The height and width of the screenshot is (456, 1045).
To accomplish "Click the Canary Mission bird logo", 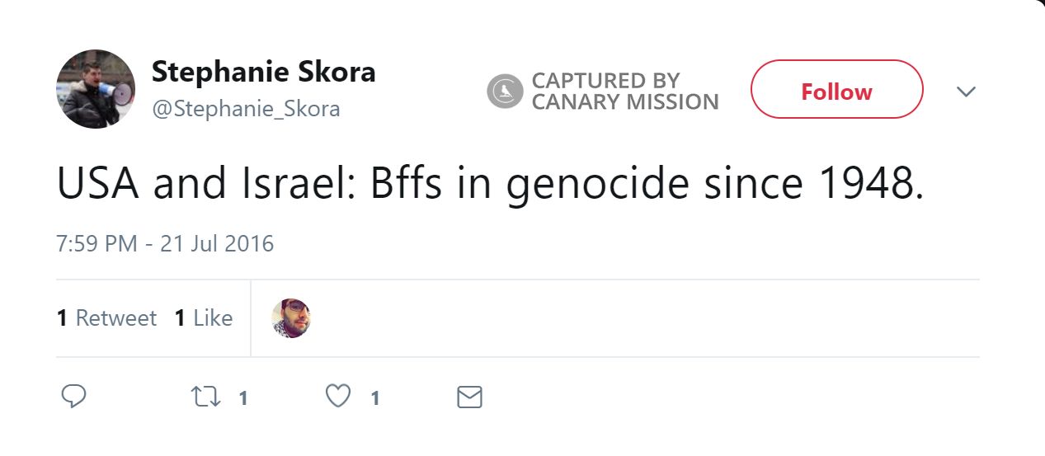I will coord(505,92).
